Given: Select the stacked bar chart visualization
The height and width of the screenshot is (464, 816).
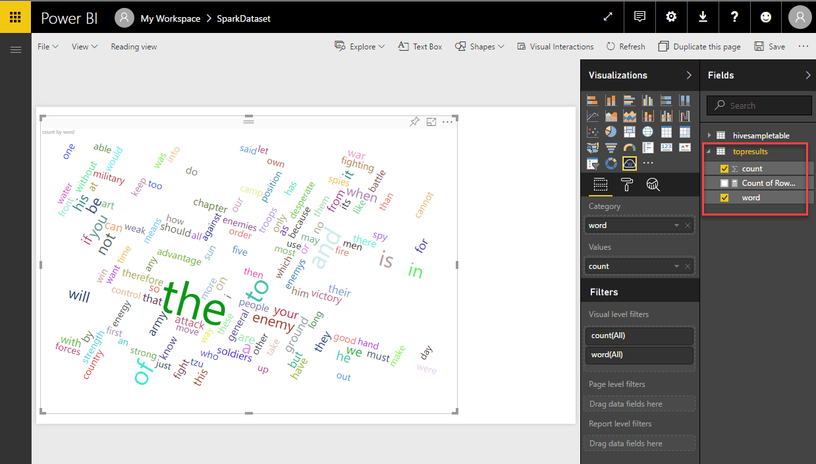Looking at the screenshot, I should (592, 100).
